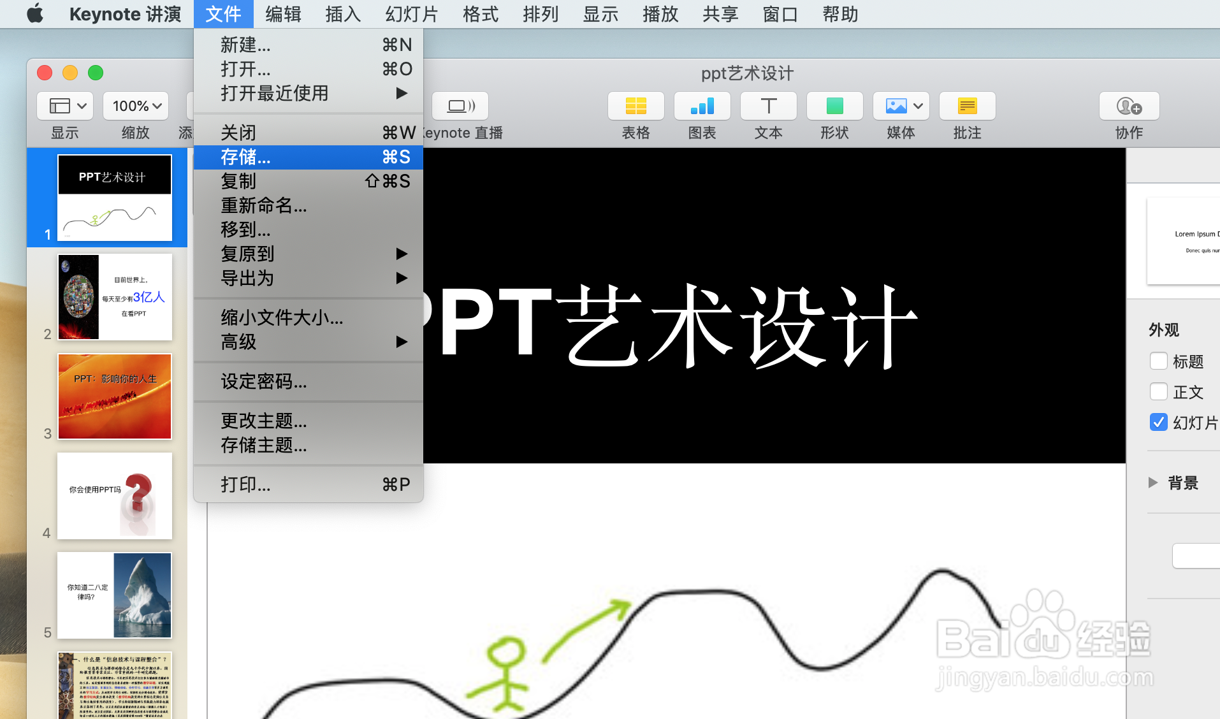Enable the 正文 checkbox

click(1158, 391)
